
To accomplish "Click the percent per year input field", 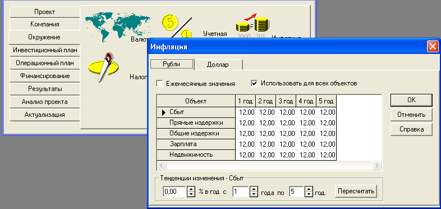I will [x=174, y=192].
